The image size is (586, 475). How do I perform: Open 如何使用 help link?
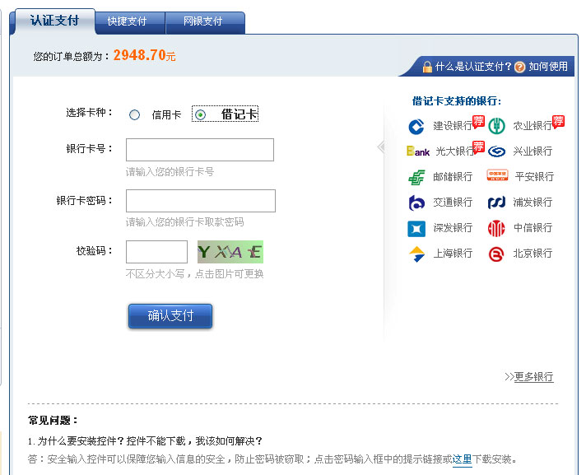coord(548,67)
